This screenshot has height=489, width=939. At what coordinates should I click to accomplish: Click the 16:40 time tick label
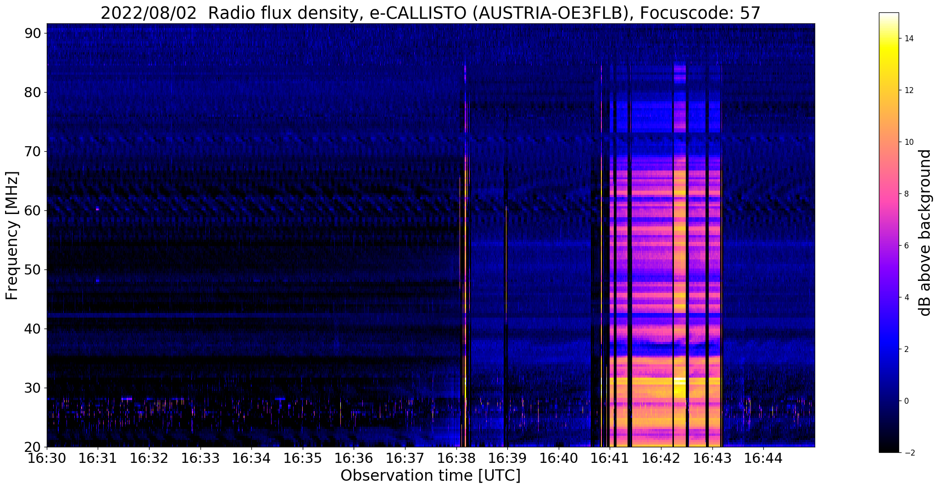pos(559,457)
